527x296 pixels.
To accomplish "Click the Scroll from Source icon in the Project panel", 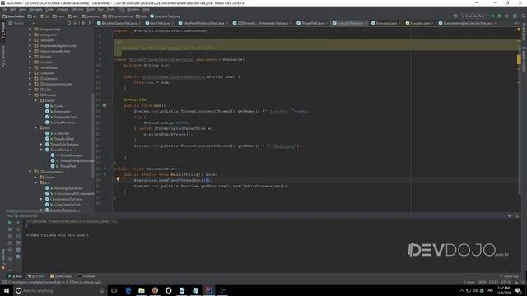I will point(69,23).
